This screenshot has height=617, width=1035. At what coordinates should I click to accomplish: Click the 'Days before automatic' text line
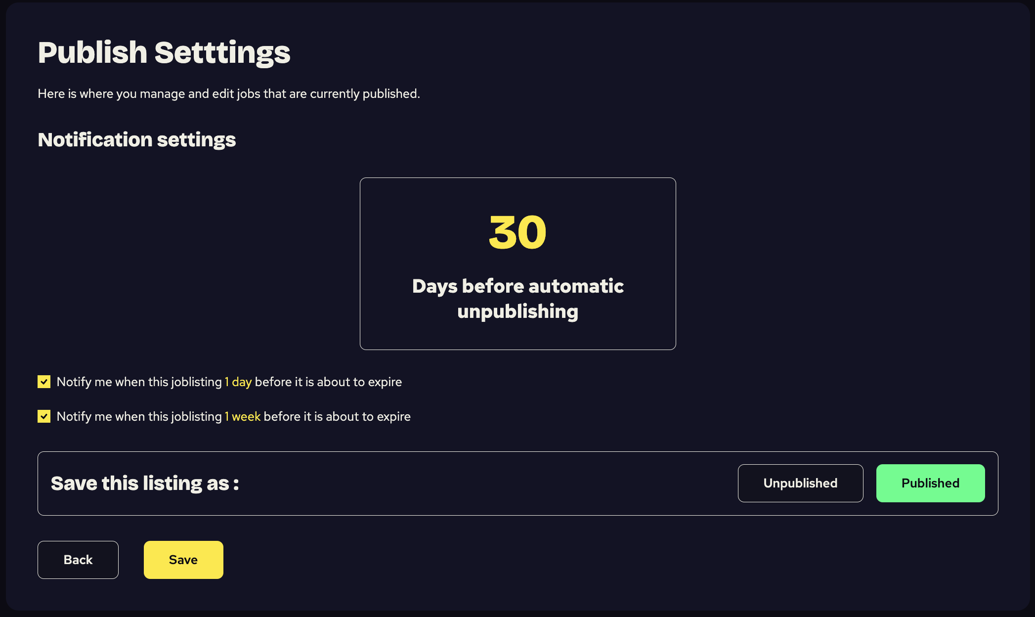point(517,286)
